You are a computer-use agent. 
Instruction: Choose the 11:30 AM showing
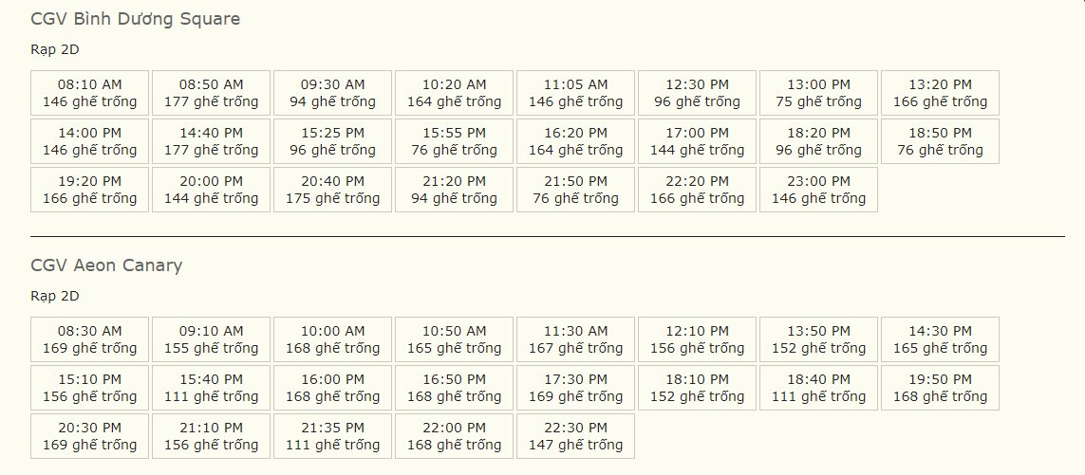[x=575, y=339]
